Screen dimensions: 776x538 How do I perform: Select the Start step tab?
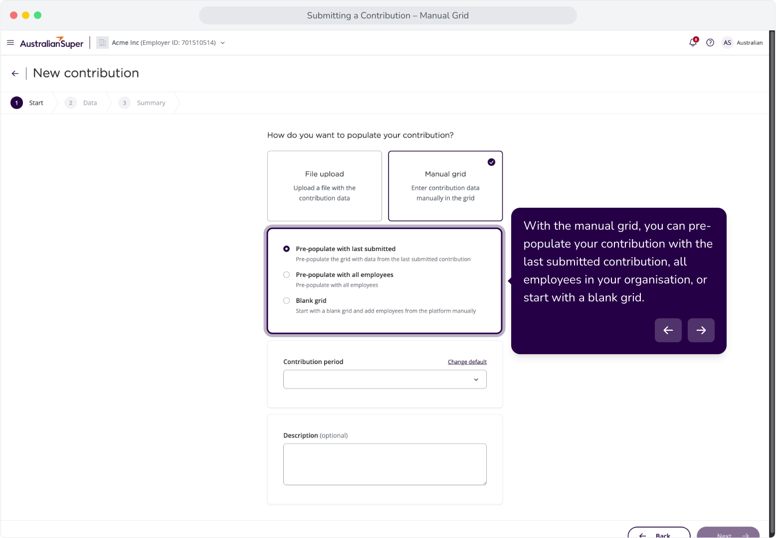(27, 103)
